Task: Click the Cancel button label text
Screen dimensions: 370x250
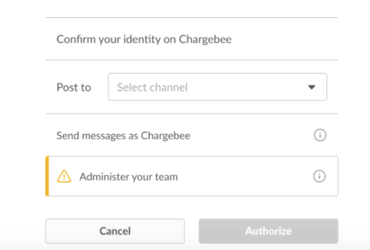Action: [x=115, y=231]
